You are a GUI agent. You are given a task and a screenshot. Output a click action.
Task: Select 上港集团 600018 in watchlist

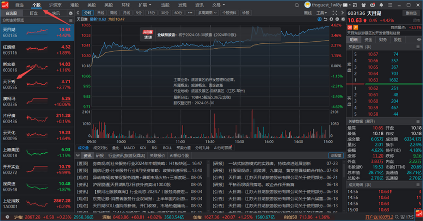tap(37, 152)
